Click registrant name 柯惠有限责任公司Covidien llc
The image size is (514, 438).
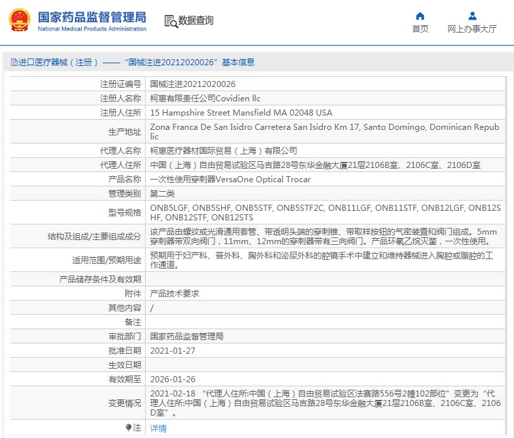tap(205, 99)
